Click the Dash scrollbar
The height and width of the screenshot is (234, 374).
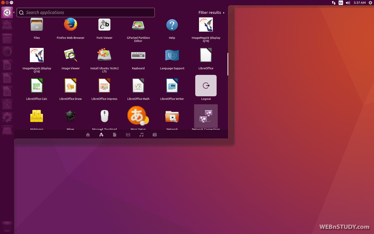pyautogui.click(x=228, y=64)
